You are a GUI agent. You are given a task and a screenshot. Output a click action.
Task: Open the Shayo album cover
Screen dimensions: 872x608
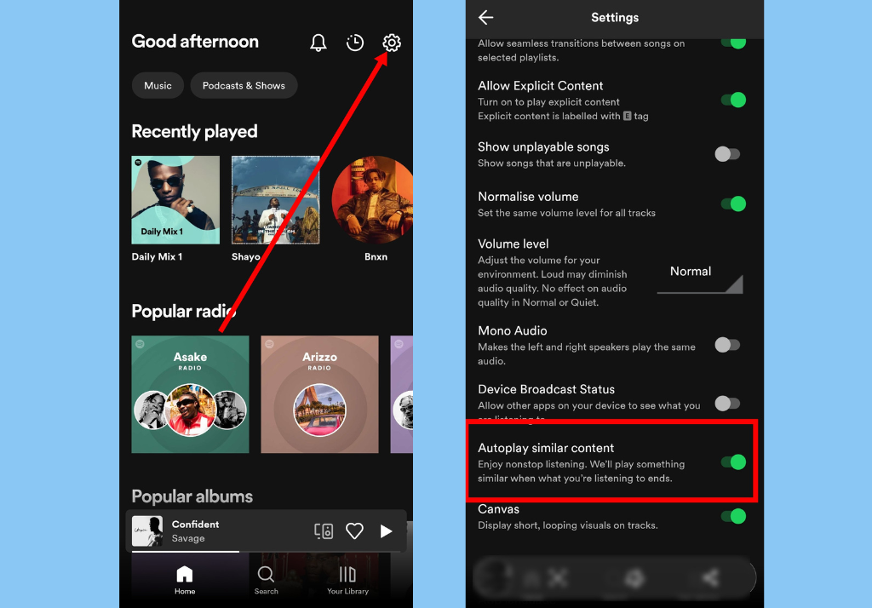pos(275,200)
